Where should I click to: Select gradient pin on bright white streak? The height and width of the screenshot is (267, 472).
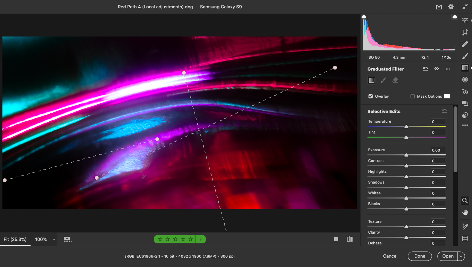[x=184, y=73]
